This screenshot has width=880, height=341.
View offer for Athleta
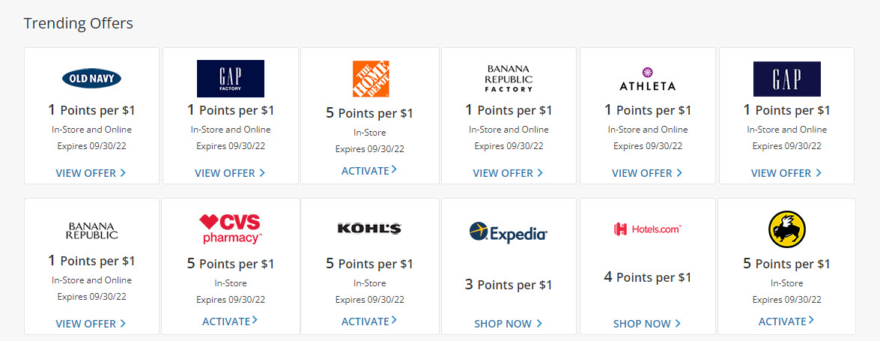tap(647, 173)
